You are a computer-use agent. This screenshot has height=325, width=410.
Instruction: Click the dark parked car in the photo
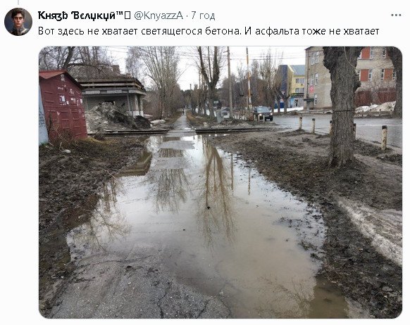pos(263,113)
